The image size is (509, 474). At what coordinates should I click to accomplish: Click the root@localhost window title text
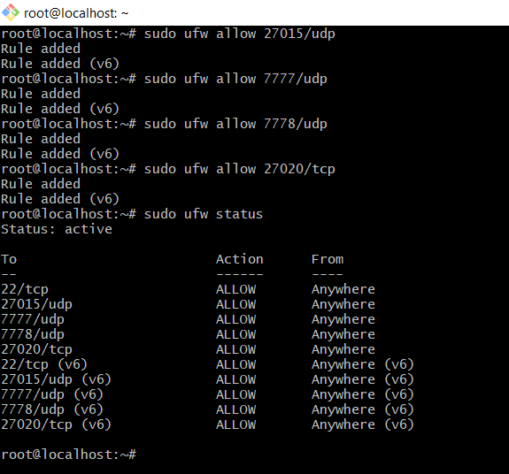76,13
